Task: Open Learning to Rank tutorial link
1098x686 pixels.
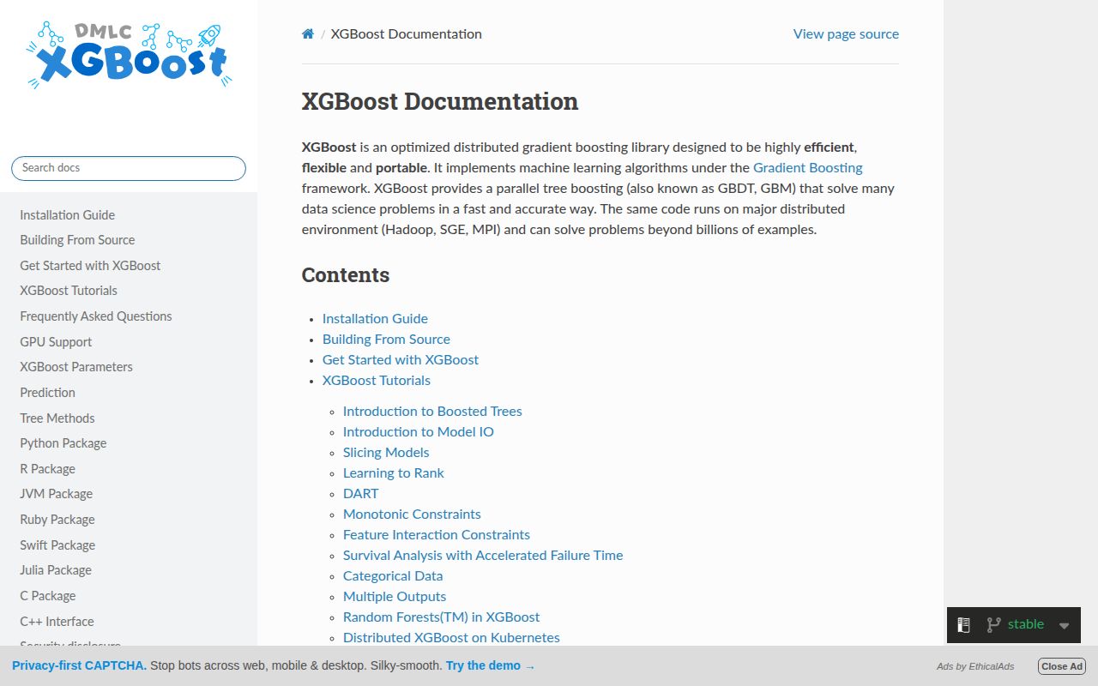Action: (394, 473)
